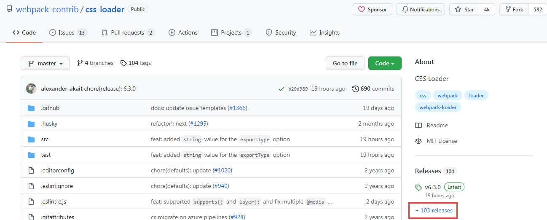547x220 pixels.
Task: Switch to the Insights tab
Action: (324, 32)
